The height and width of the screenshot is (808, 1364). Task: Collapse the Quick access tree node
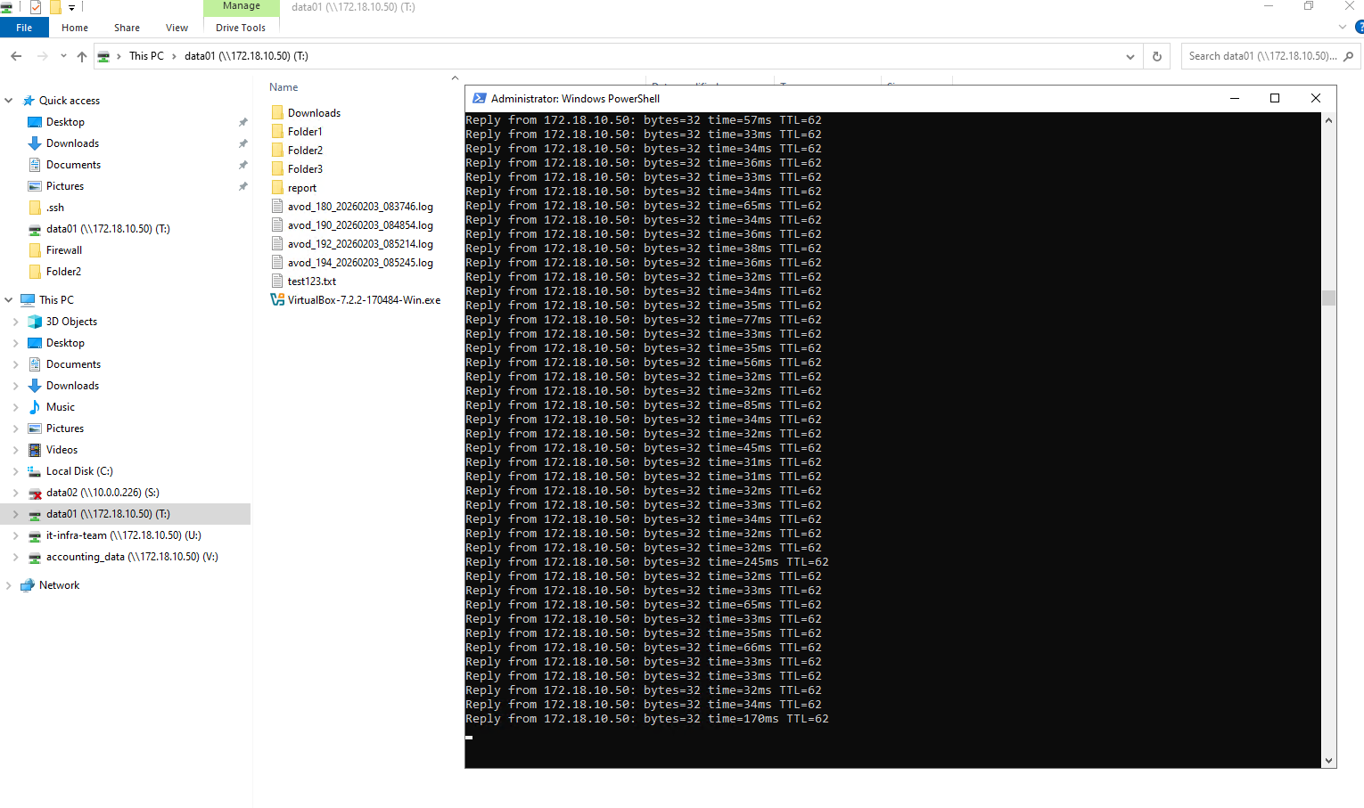pos(9,101)
